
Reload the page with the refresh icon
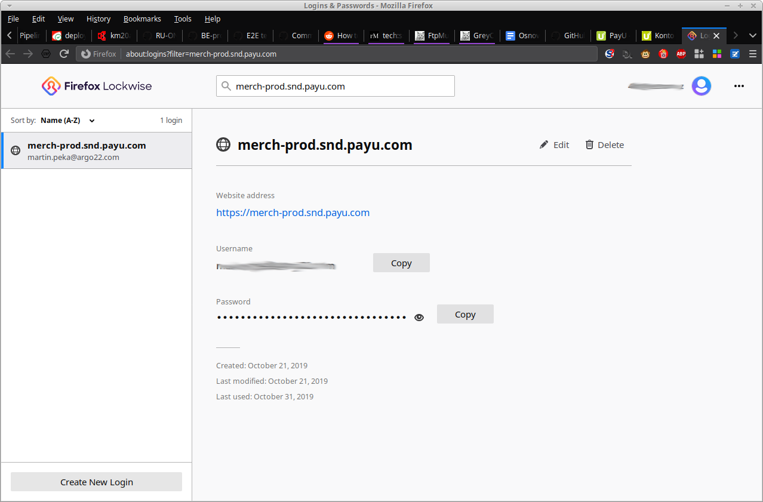tap(64, 54)
